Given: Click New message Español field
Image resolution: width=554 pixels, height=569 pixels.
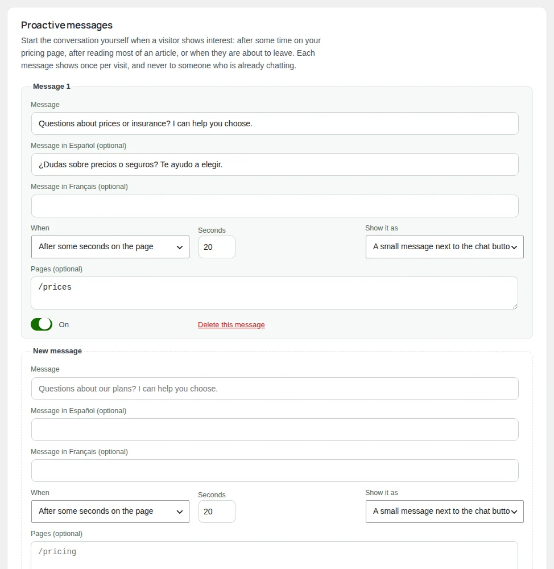Looking at the screenshot, I should click(275, 430).
